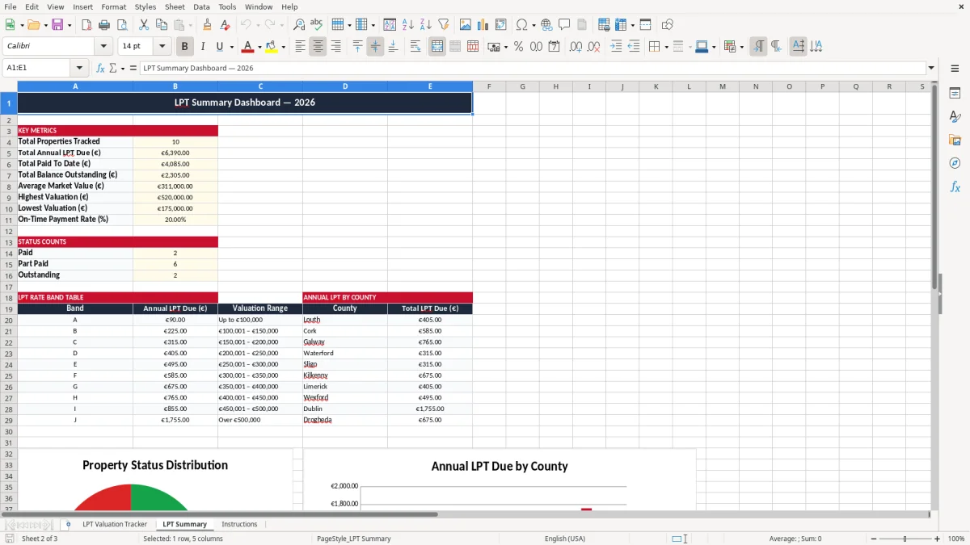
Task: Toggle the AutoFilter funnel
Action: 444,25
